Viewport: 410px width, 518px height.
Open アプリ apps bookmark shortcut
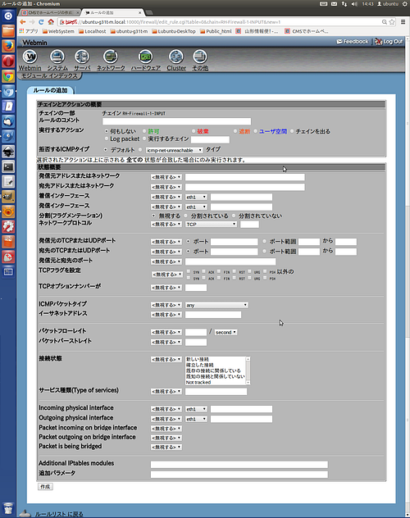click(x=29, y=31)
